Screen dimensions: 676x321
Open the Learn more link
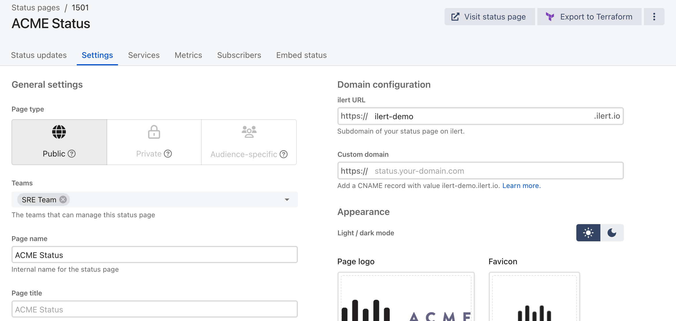[x=522, y=186]
